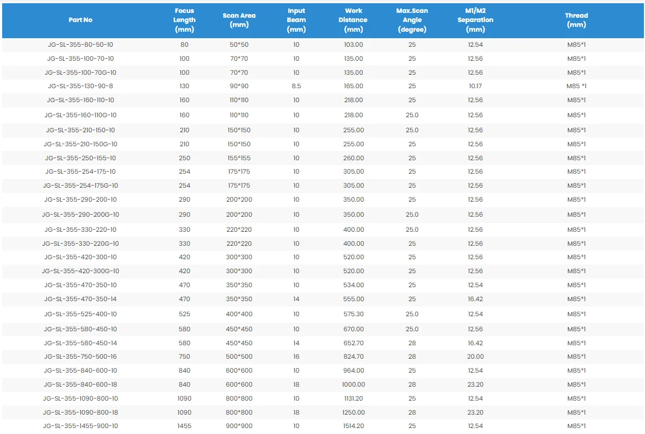
Task: Click the 900*900 scan area cell
Action: pos(239,426)
